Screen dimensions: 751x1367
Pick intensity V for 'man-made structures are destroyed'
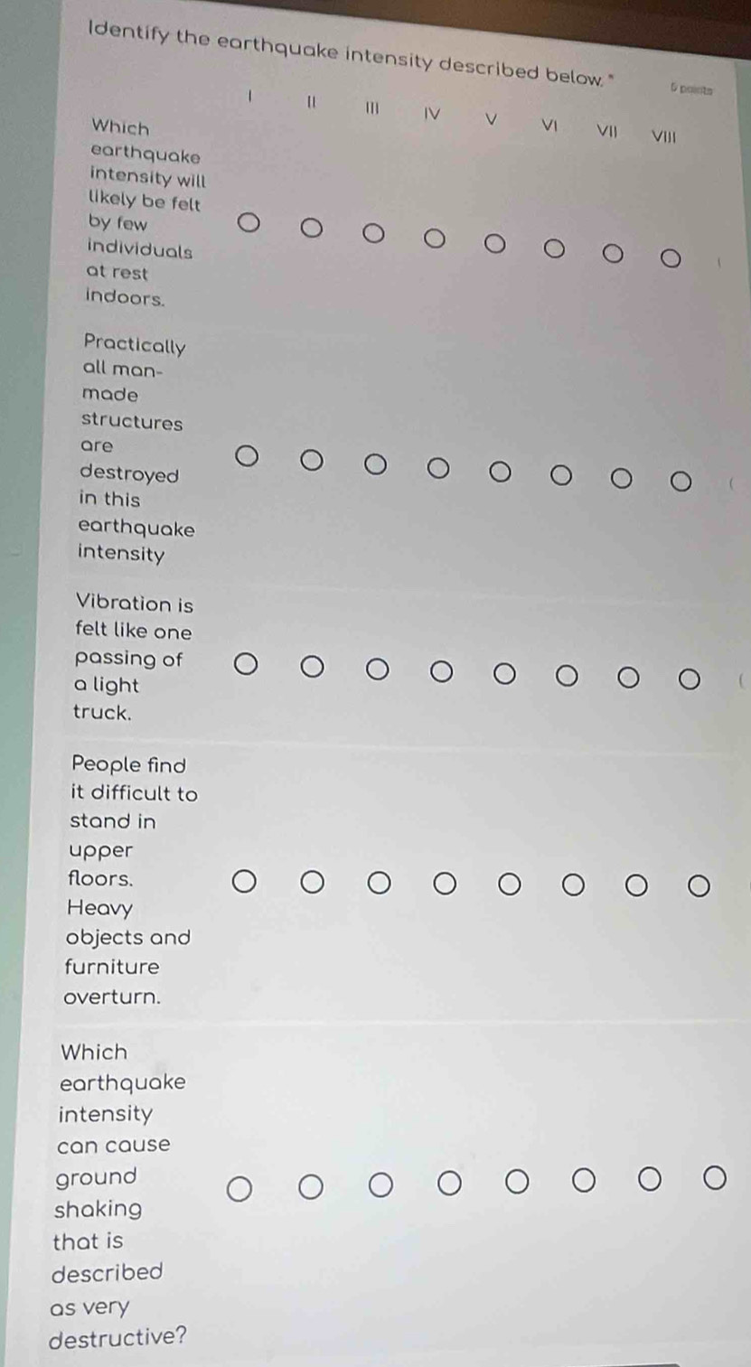point(498,471)
